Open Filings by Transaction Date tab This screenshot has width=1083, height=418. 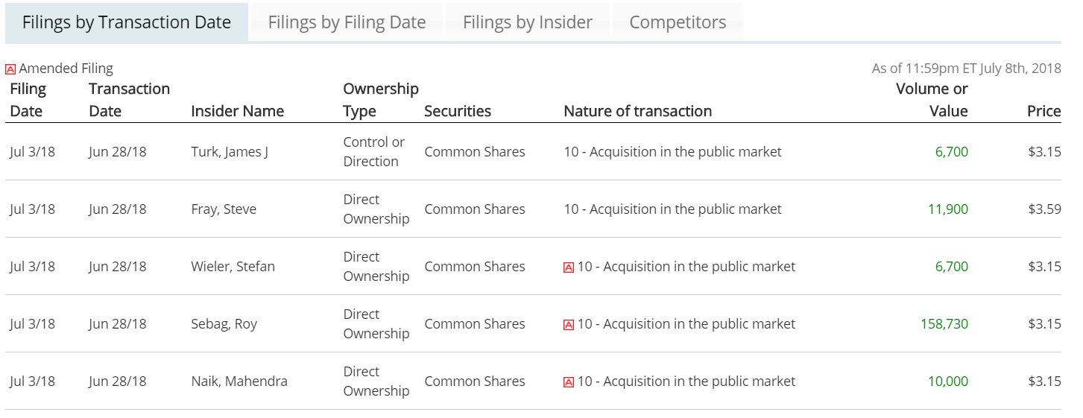click(x=127, y=22)
